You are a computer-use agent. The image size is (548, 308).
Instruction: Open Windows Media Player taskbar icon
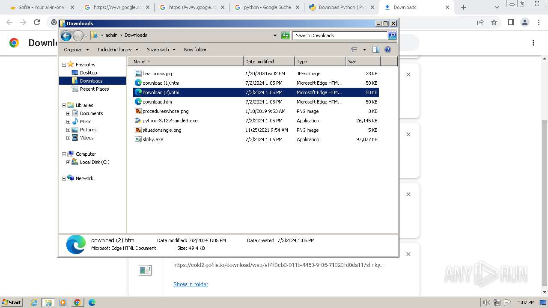(x=63, y=302)
